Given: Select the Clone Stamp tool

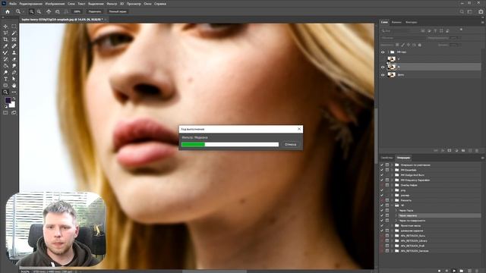Looking at the screenshot, I should point(14,52).
